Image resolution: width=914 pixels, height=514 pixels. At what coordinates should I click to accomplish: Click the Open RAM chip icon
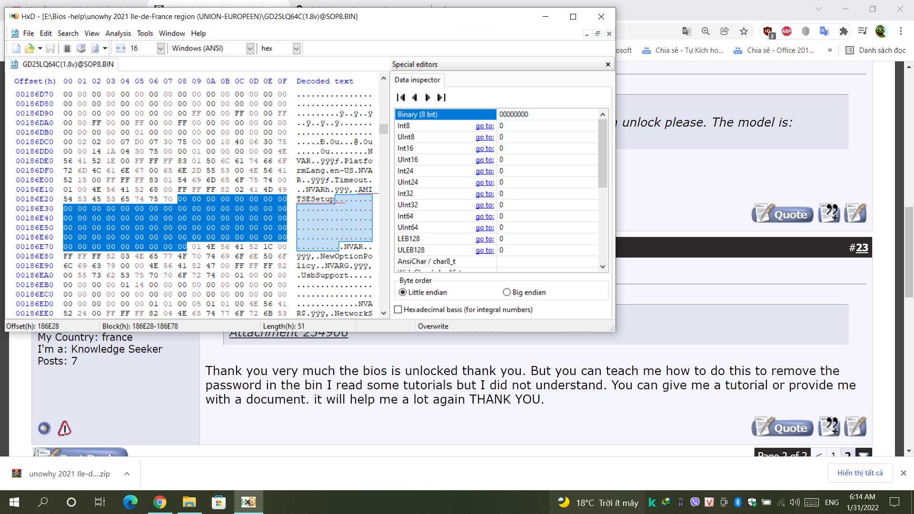[67, 49]
